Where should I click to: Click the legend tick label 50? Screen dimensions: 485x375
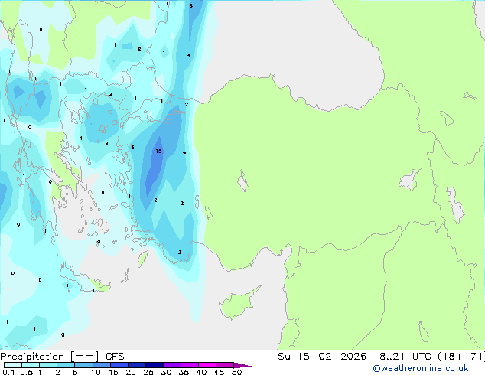[x=236, y=372]
